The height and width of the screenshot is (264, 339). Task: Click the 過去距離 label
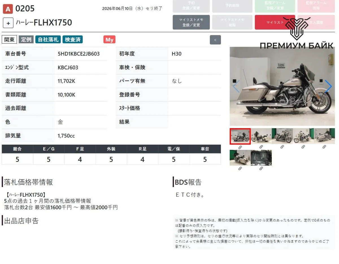coord(16,108)
